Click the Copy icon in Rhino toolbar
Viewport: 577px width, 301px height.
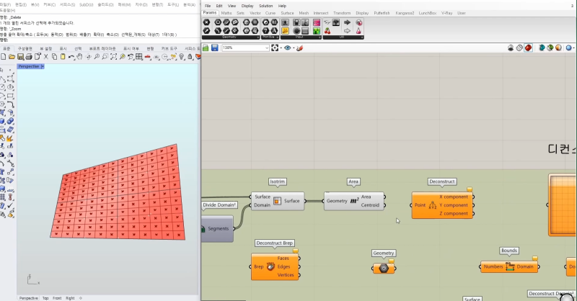point(55,57)
